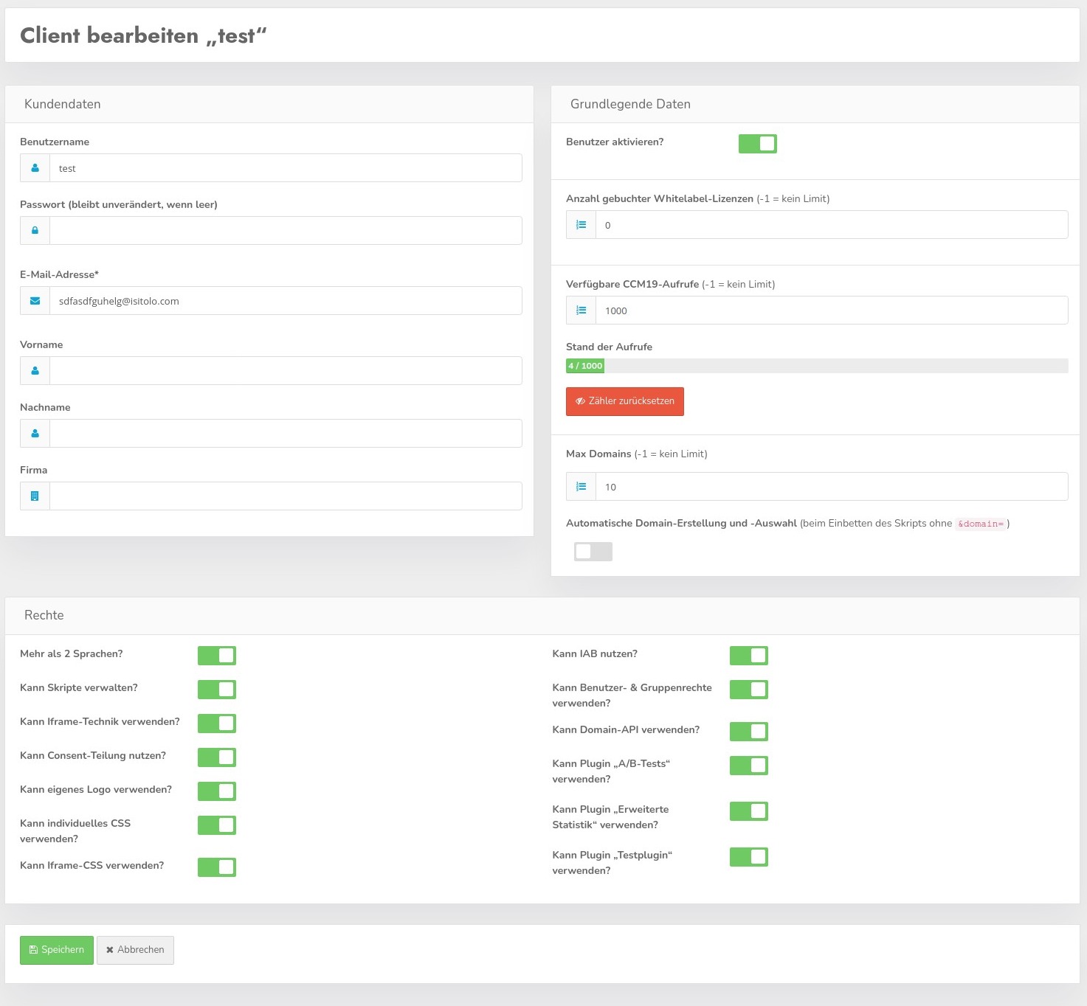Image resolution: width=1087 pixels, height=1006 pixels.
Task: Focus the Vorname input field
Action: [285, 371]
